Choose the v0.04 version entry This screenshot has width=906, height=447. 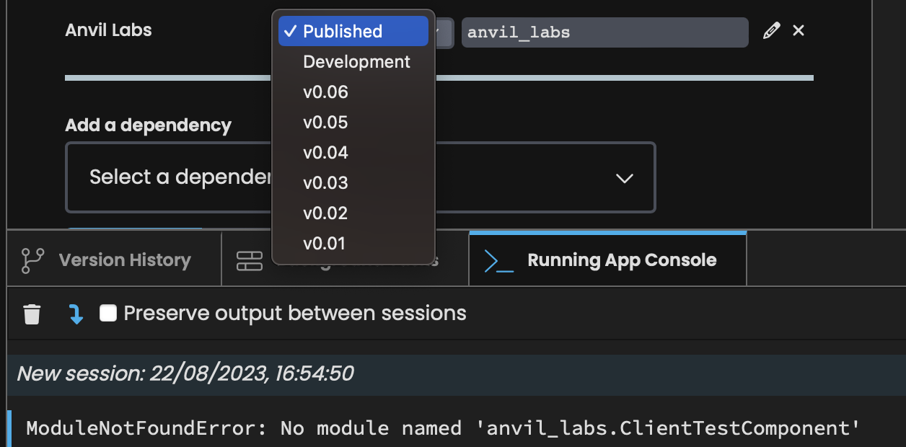(325, 153)
